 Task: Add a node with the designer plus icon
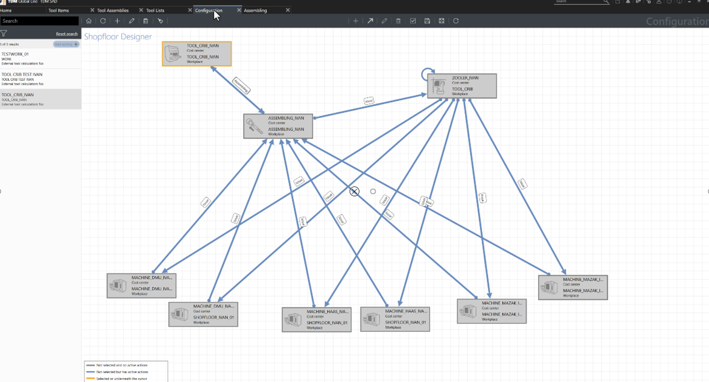[x=355, y=21]
